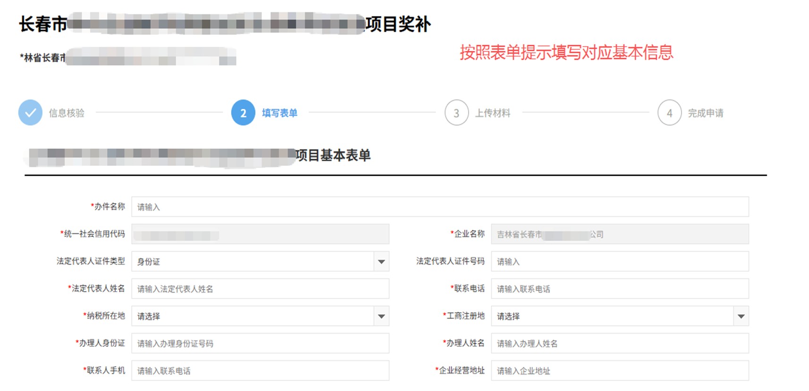Viewport: 809px width, 391px height.
Task: Expand the 工商注册地 dropdown list
Action: (741, 316)
